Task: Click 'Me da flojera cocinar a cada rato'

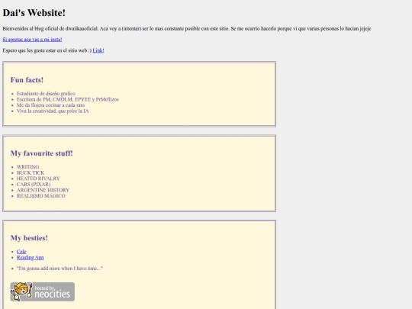Action: tap(50, 105)
